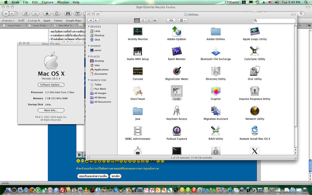The height and width of the screenshot is (195, 312).
Task: Open Audio MIDI Setup
Action: 138,51
